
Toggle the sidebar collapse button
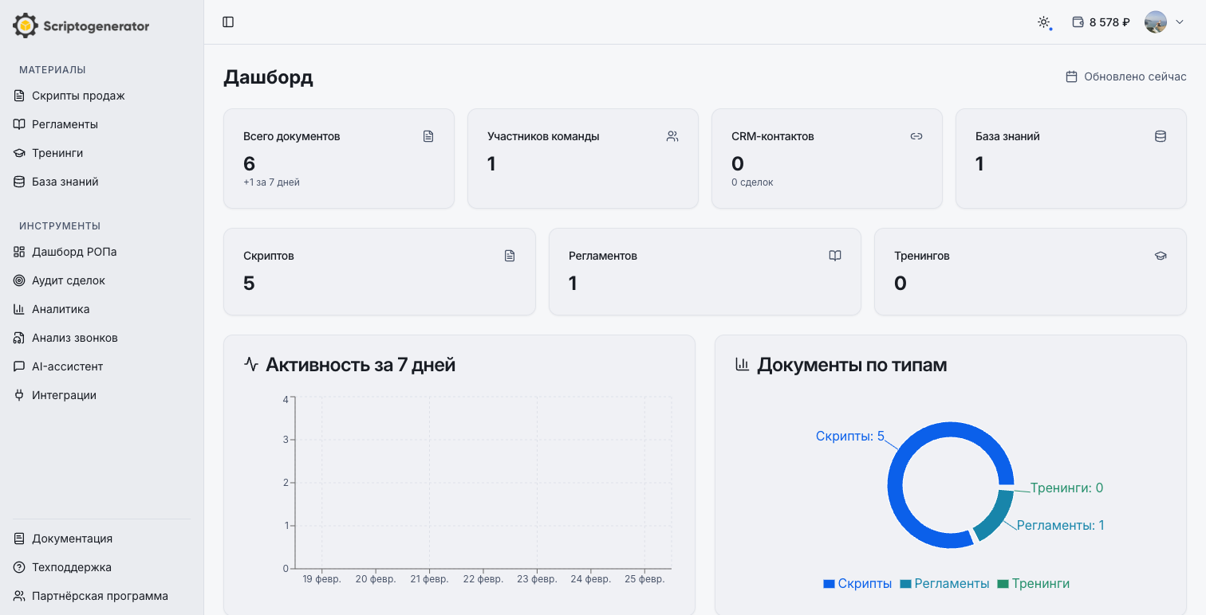point(228,22)
